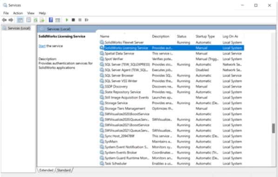Click the Restart Service toolbar icon
The width and height of the screenshot is (278, 177).
point(86,20)
